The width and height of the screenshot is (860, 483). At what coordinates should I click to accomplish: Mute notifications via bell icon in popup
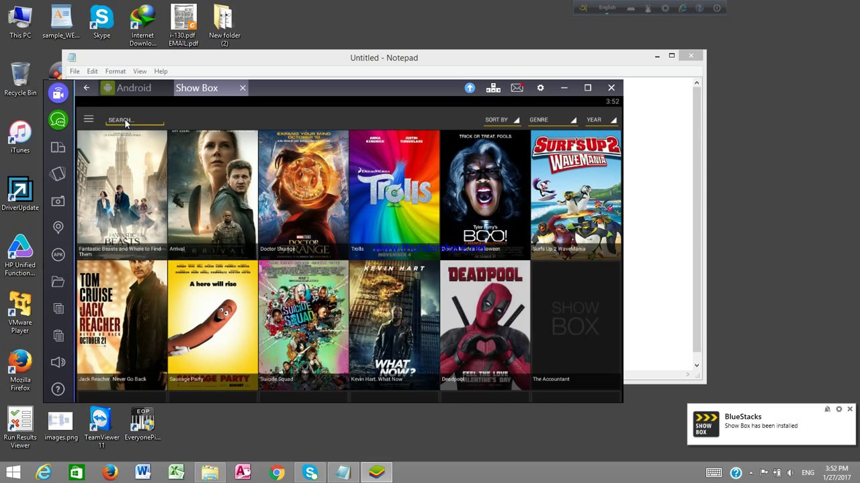click(x=827, y=409)
